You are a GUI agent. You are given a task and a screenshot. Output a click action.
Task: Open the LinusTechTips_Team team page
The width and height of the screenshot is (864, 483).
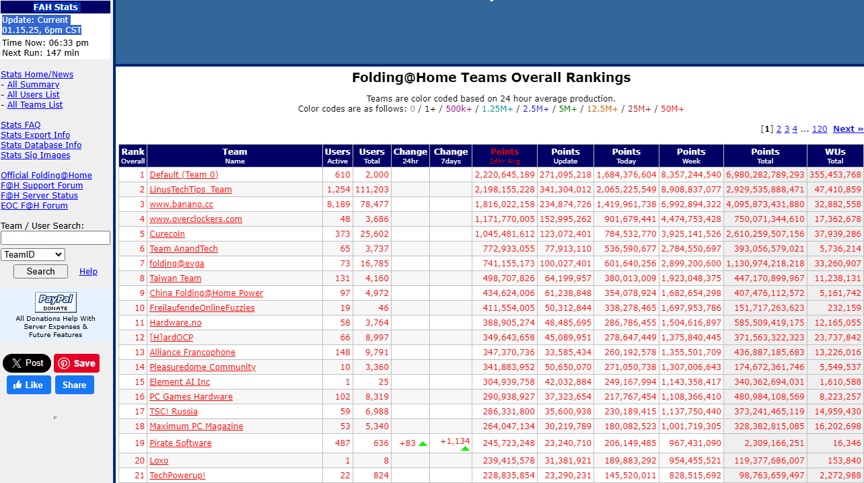[x=190, y=190]
